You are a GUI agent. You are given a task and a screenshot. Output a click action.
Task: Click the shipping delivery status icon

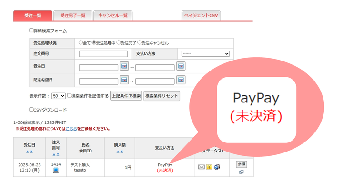click(217, 167)
